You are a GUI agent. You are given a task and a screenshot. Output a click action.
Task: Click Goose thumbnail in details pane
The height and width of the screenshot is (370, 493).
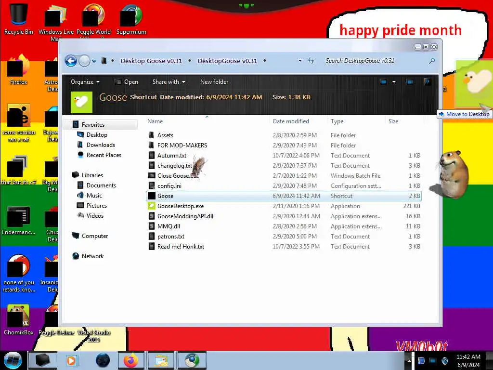[x=81, y=102]
